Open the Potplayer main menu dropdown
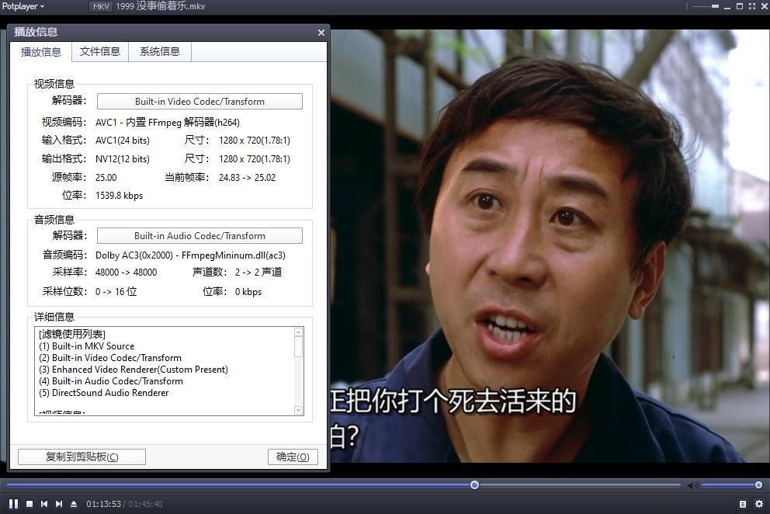Viewport: 770px width, 514px height. (x=23, y=6)
